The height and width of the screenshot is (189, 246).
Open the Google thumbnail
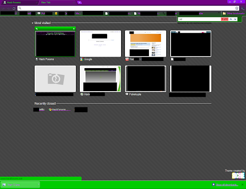[x=100, y=44]
